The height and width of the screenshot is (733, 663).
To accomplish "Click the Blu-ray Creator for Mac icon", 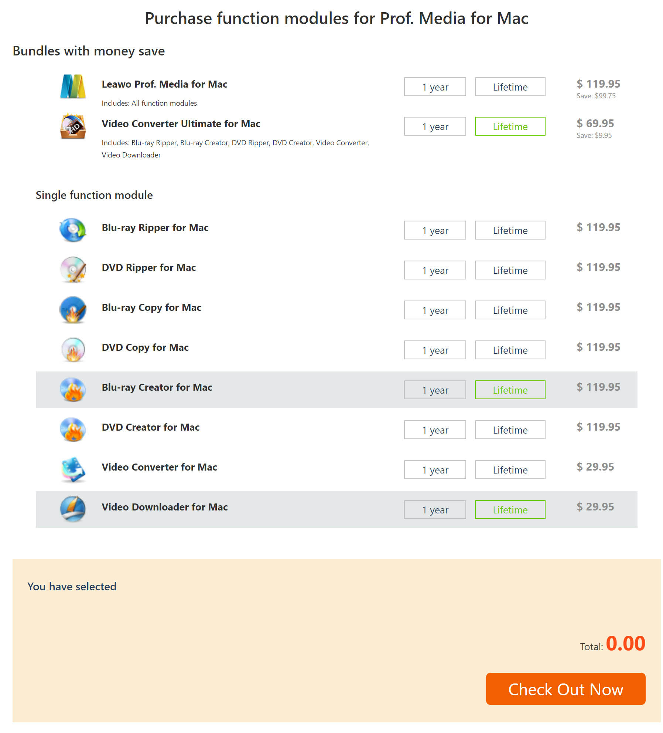I will [73, 390].
